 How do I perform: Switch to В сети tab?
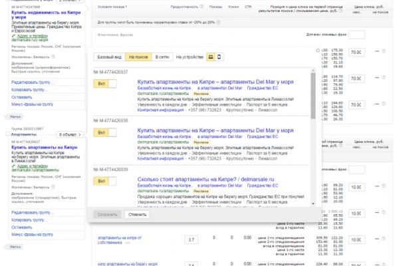(x=162, y=57)
